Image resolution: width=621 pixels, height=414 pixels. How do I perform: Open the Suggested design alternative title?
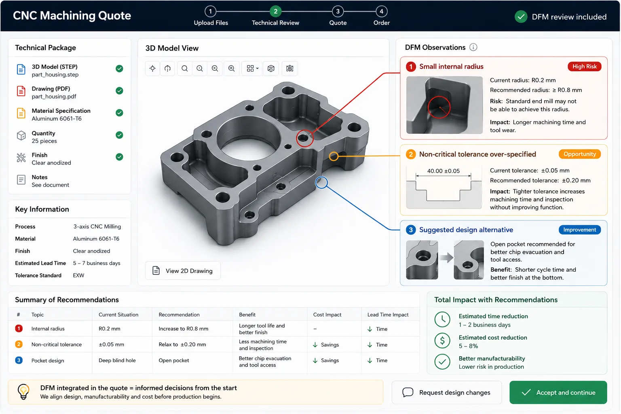tap(466, 230)
